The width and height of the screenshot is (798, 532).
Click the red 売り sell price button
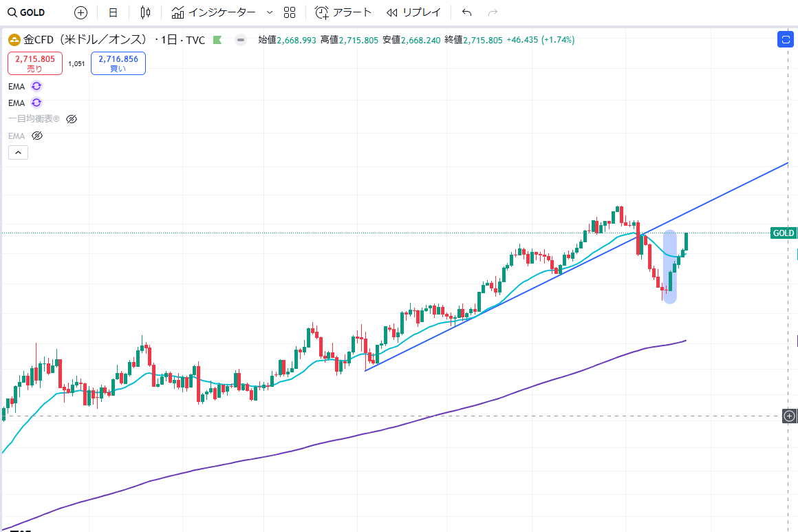tap(35, 63)
